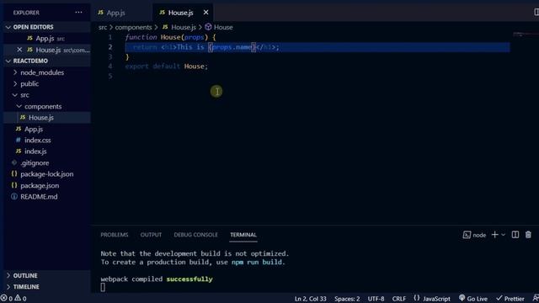Click in the terminal input prompt
The image size is (539, 303).
click(x=103, y=288)
